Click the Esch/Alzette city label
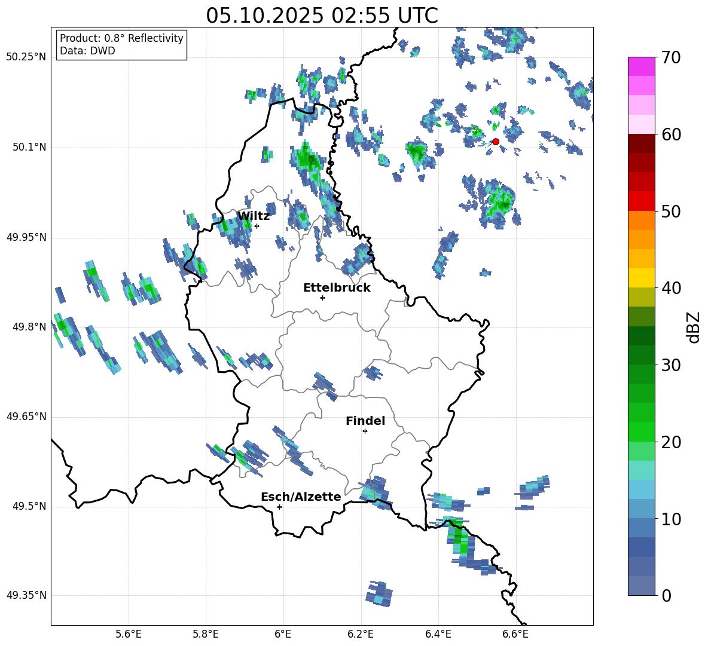 (301, 497)
